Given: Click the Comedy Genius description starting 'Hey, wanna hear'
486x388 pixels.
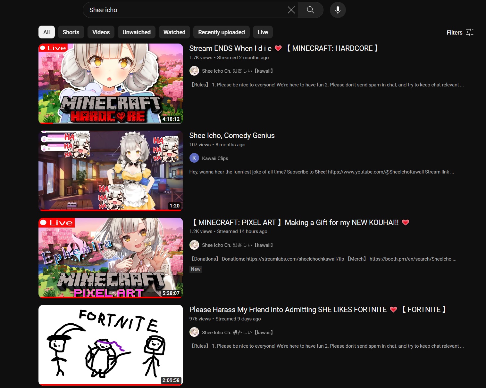Looking at the screenshot, I should coord(322,172).
